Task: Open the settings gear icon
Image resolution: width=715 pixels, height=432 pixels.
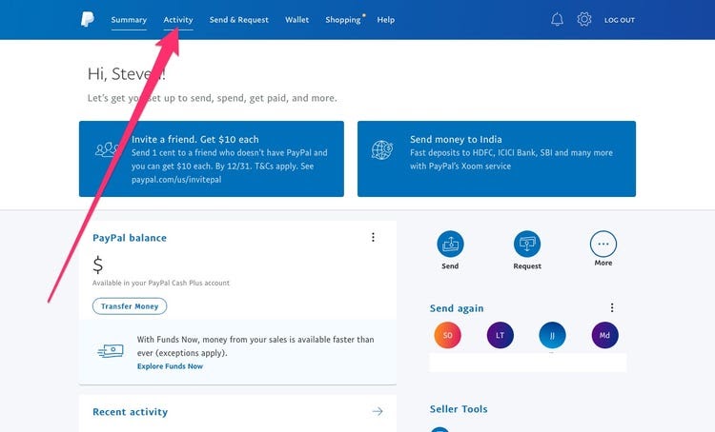Action: tap(584, 19)
